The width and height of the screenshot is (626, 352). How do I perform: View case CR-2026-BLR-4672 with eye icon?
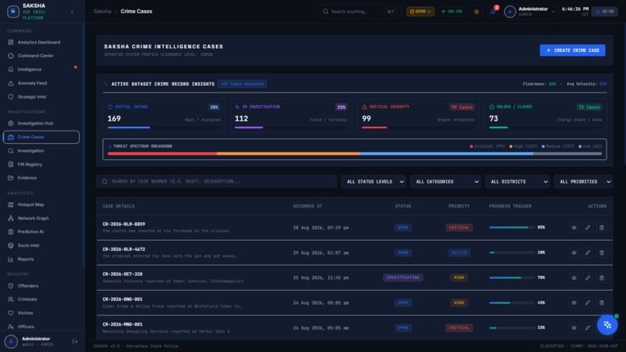[x=574, y=253]
